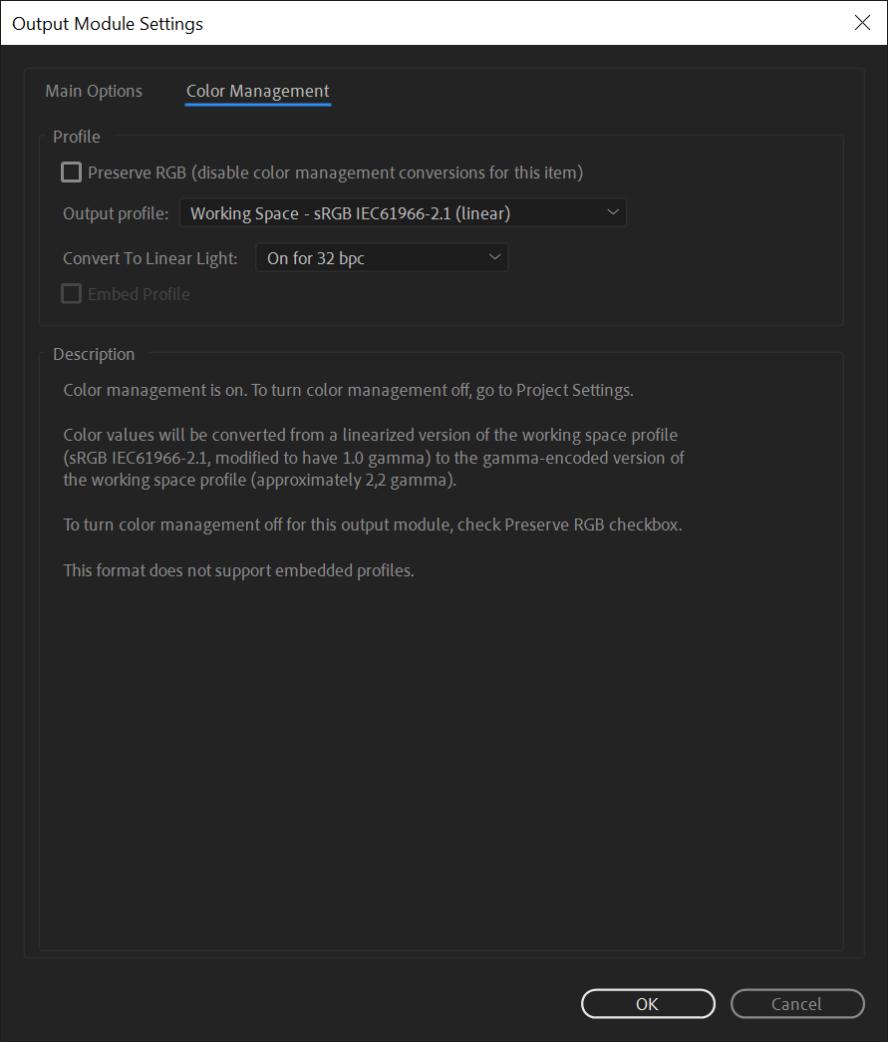888x1042 pixels.
Task: Select the Color Management tab
Action: tap(257, 91)
